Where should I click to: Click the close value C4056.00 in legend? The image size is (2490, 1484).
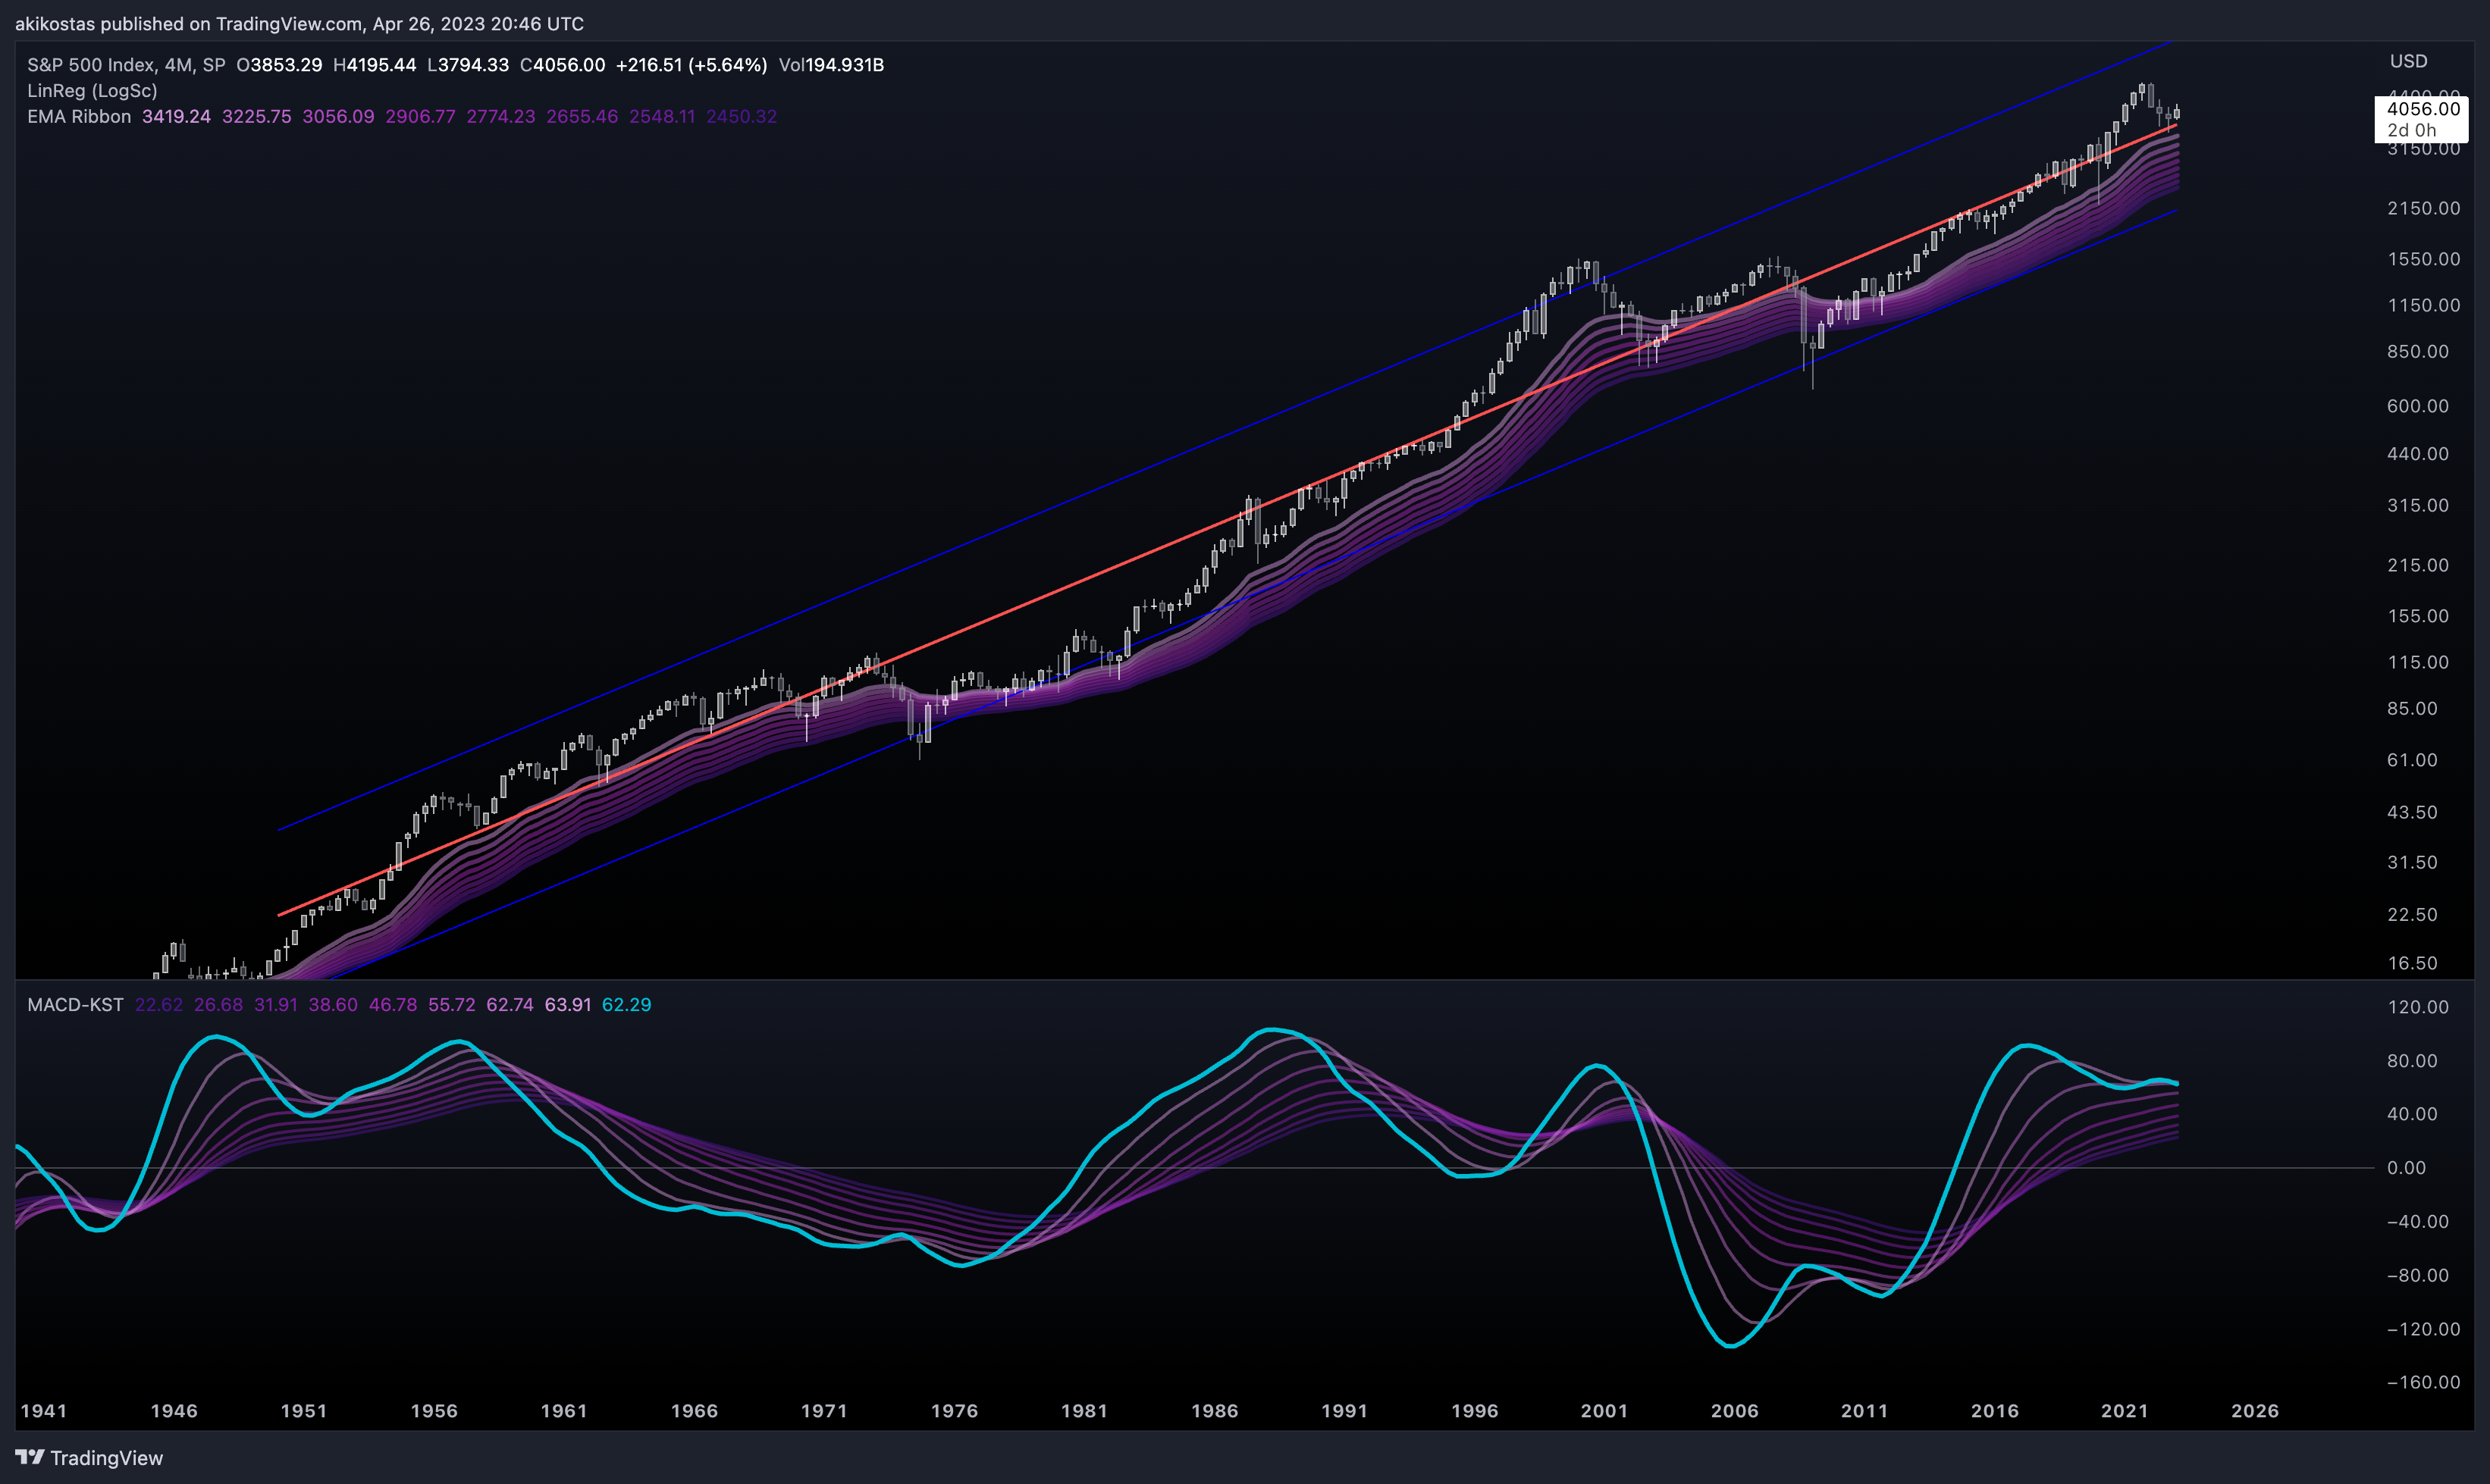[x=563, y=65]
